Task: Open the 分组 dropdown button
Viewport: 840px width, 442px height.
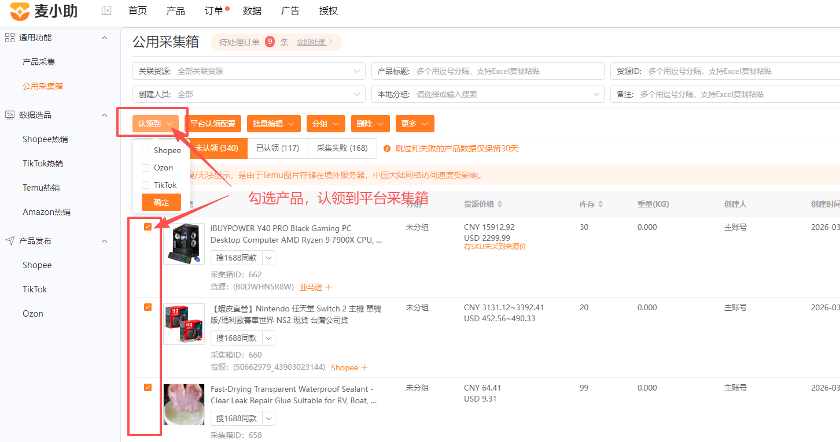Action: 326,124
